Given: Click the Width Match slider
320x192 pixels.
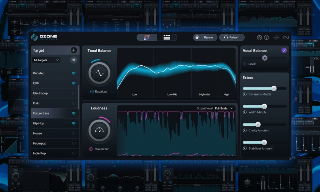Looking at the screenshot, I should click(265, 106).
